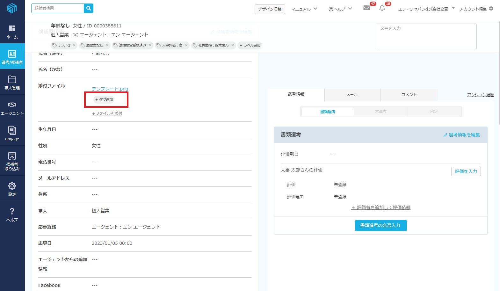Open the mail inbox envelope icon
The width and height of the screenshot is (500, 291).
[366, 8]
